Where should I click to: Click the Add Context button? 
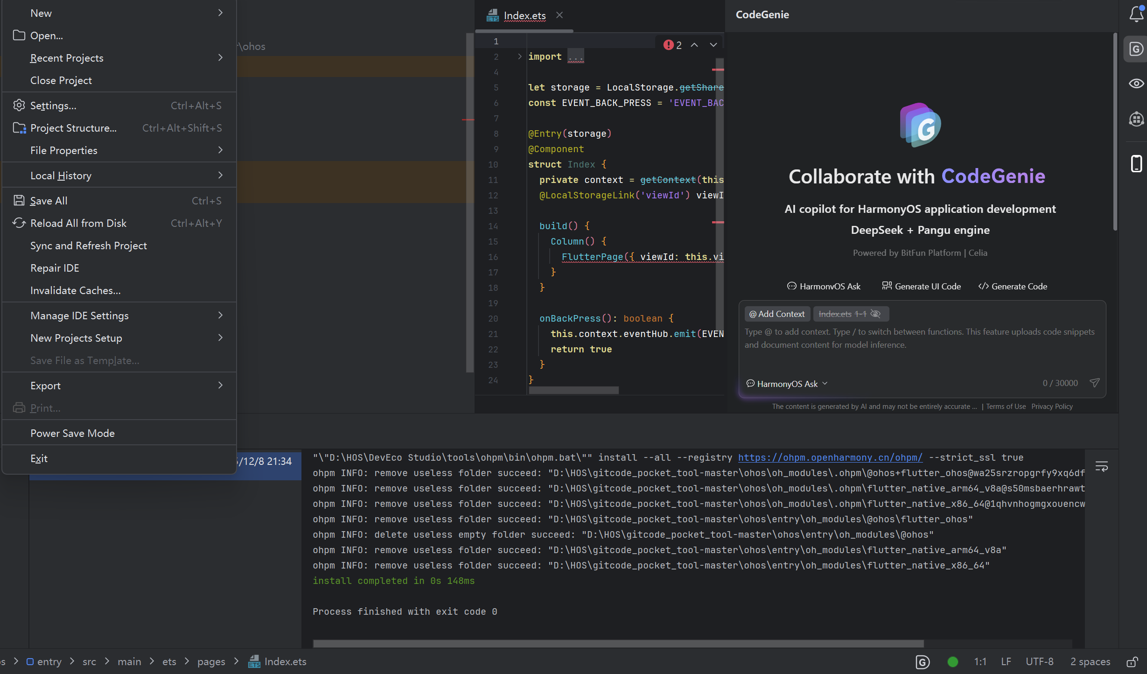[x=777, y=314]
